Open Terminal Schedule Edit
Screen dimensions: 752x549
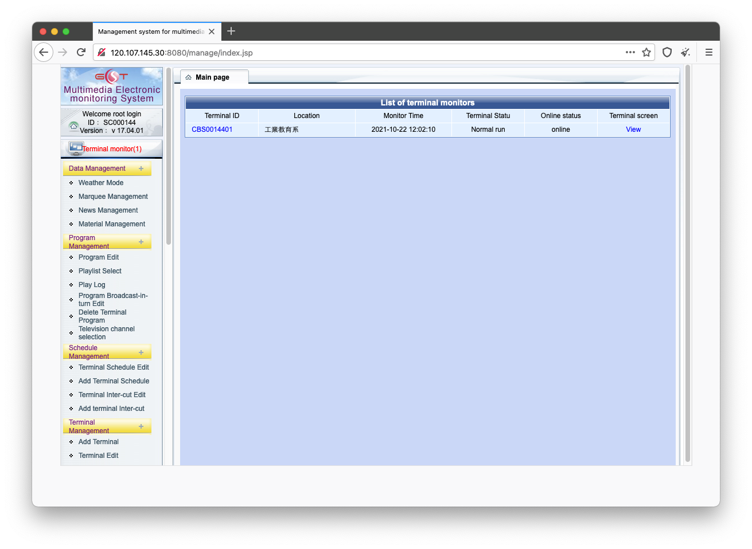[x=114, y=367]
